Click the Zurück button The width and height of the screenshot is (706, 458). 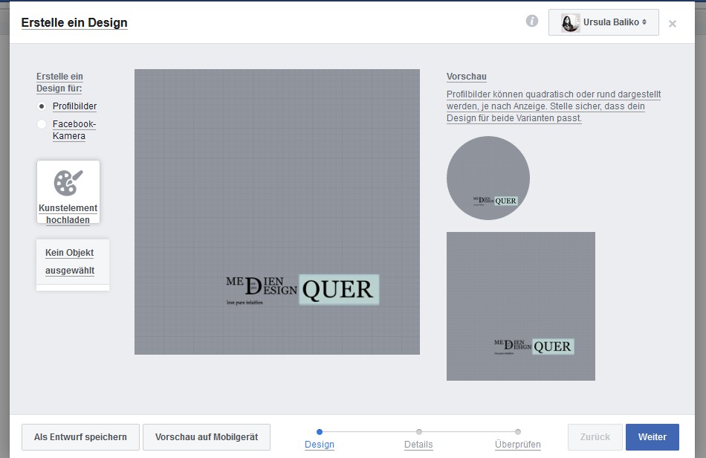point(595,437)
